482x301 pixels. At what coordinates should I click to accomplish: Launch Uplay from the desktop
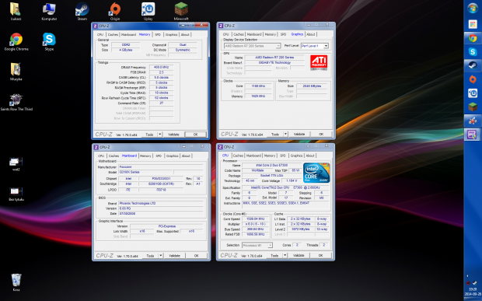coord(148,11)
